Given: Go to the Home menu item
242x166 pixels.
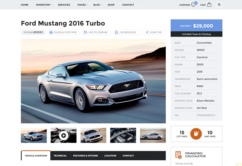Looking at the screenshot, I should pyautogui.click(x=25, y=5).
